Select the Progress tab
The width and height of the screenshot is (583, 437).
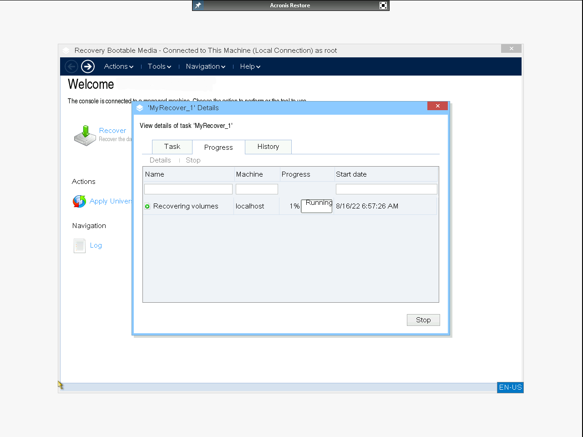[218, 147]
